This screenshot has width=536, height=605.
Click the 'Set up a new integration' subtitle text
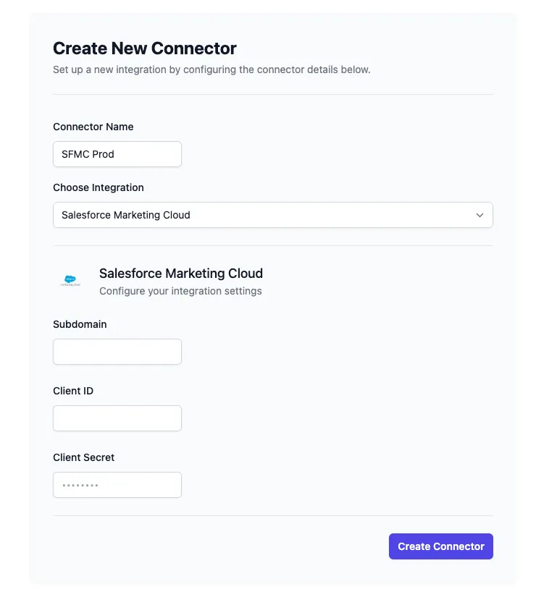pos(211,69)
